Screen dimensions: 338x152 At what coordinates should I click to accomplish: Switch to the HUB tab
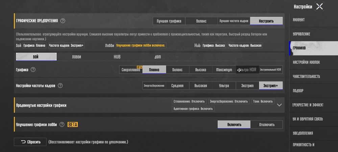tap(117, 57)
